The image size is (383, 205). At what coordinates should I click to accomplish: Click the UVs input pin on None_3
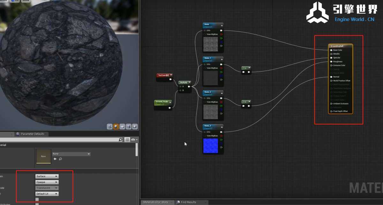click(205, 132)
